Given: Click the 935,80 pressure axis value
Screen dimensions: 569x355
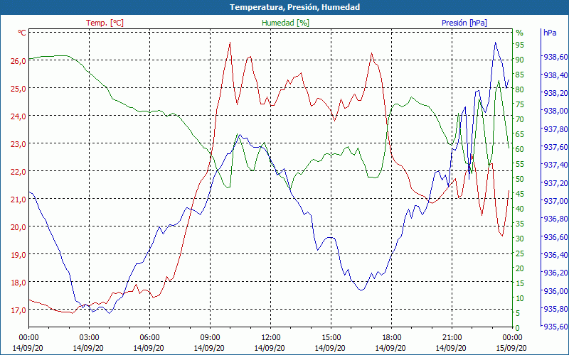Looking at the screenshot, I should pyautogui.click(x=555, y=309).
